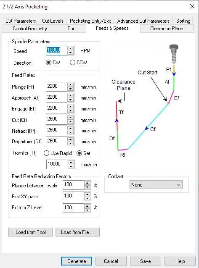Increase Approach (Af) feed rate
This screenshot has width=199, height=268.
pyautogui.click(x=71, y=95)
